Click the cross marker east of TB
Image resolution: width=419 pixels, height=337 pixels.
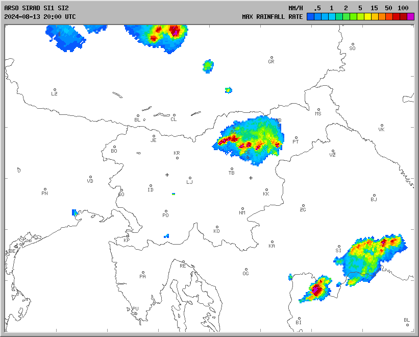tap(251, 178)
